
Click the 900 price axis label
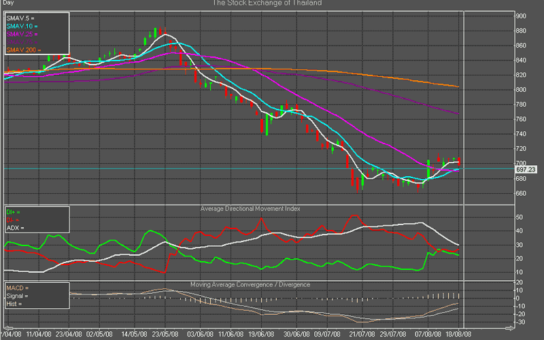coord(521,16)
